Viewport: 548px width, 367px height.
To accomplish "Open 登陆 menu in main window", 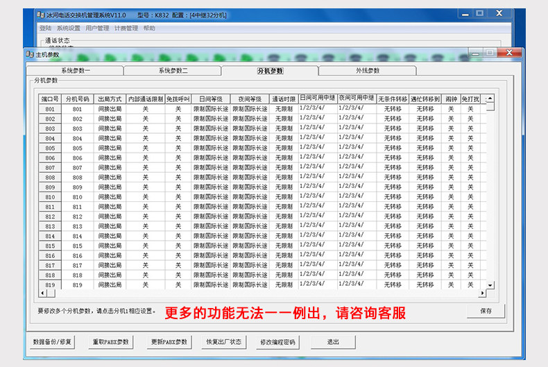I will tap(45, 28).
